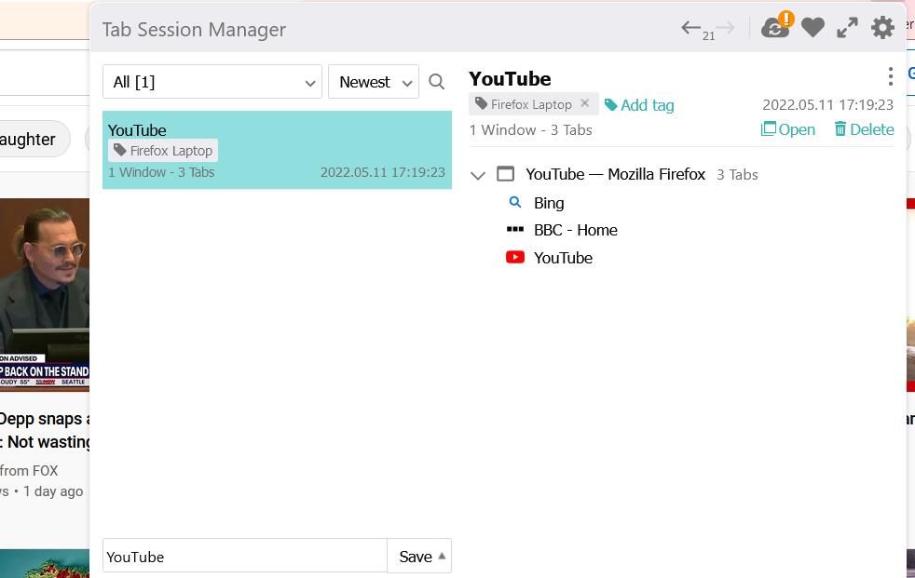Open the saved YouTube session
This screenshot has width=915, height=578.
[788, 129]
